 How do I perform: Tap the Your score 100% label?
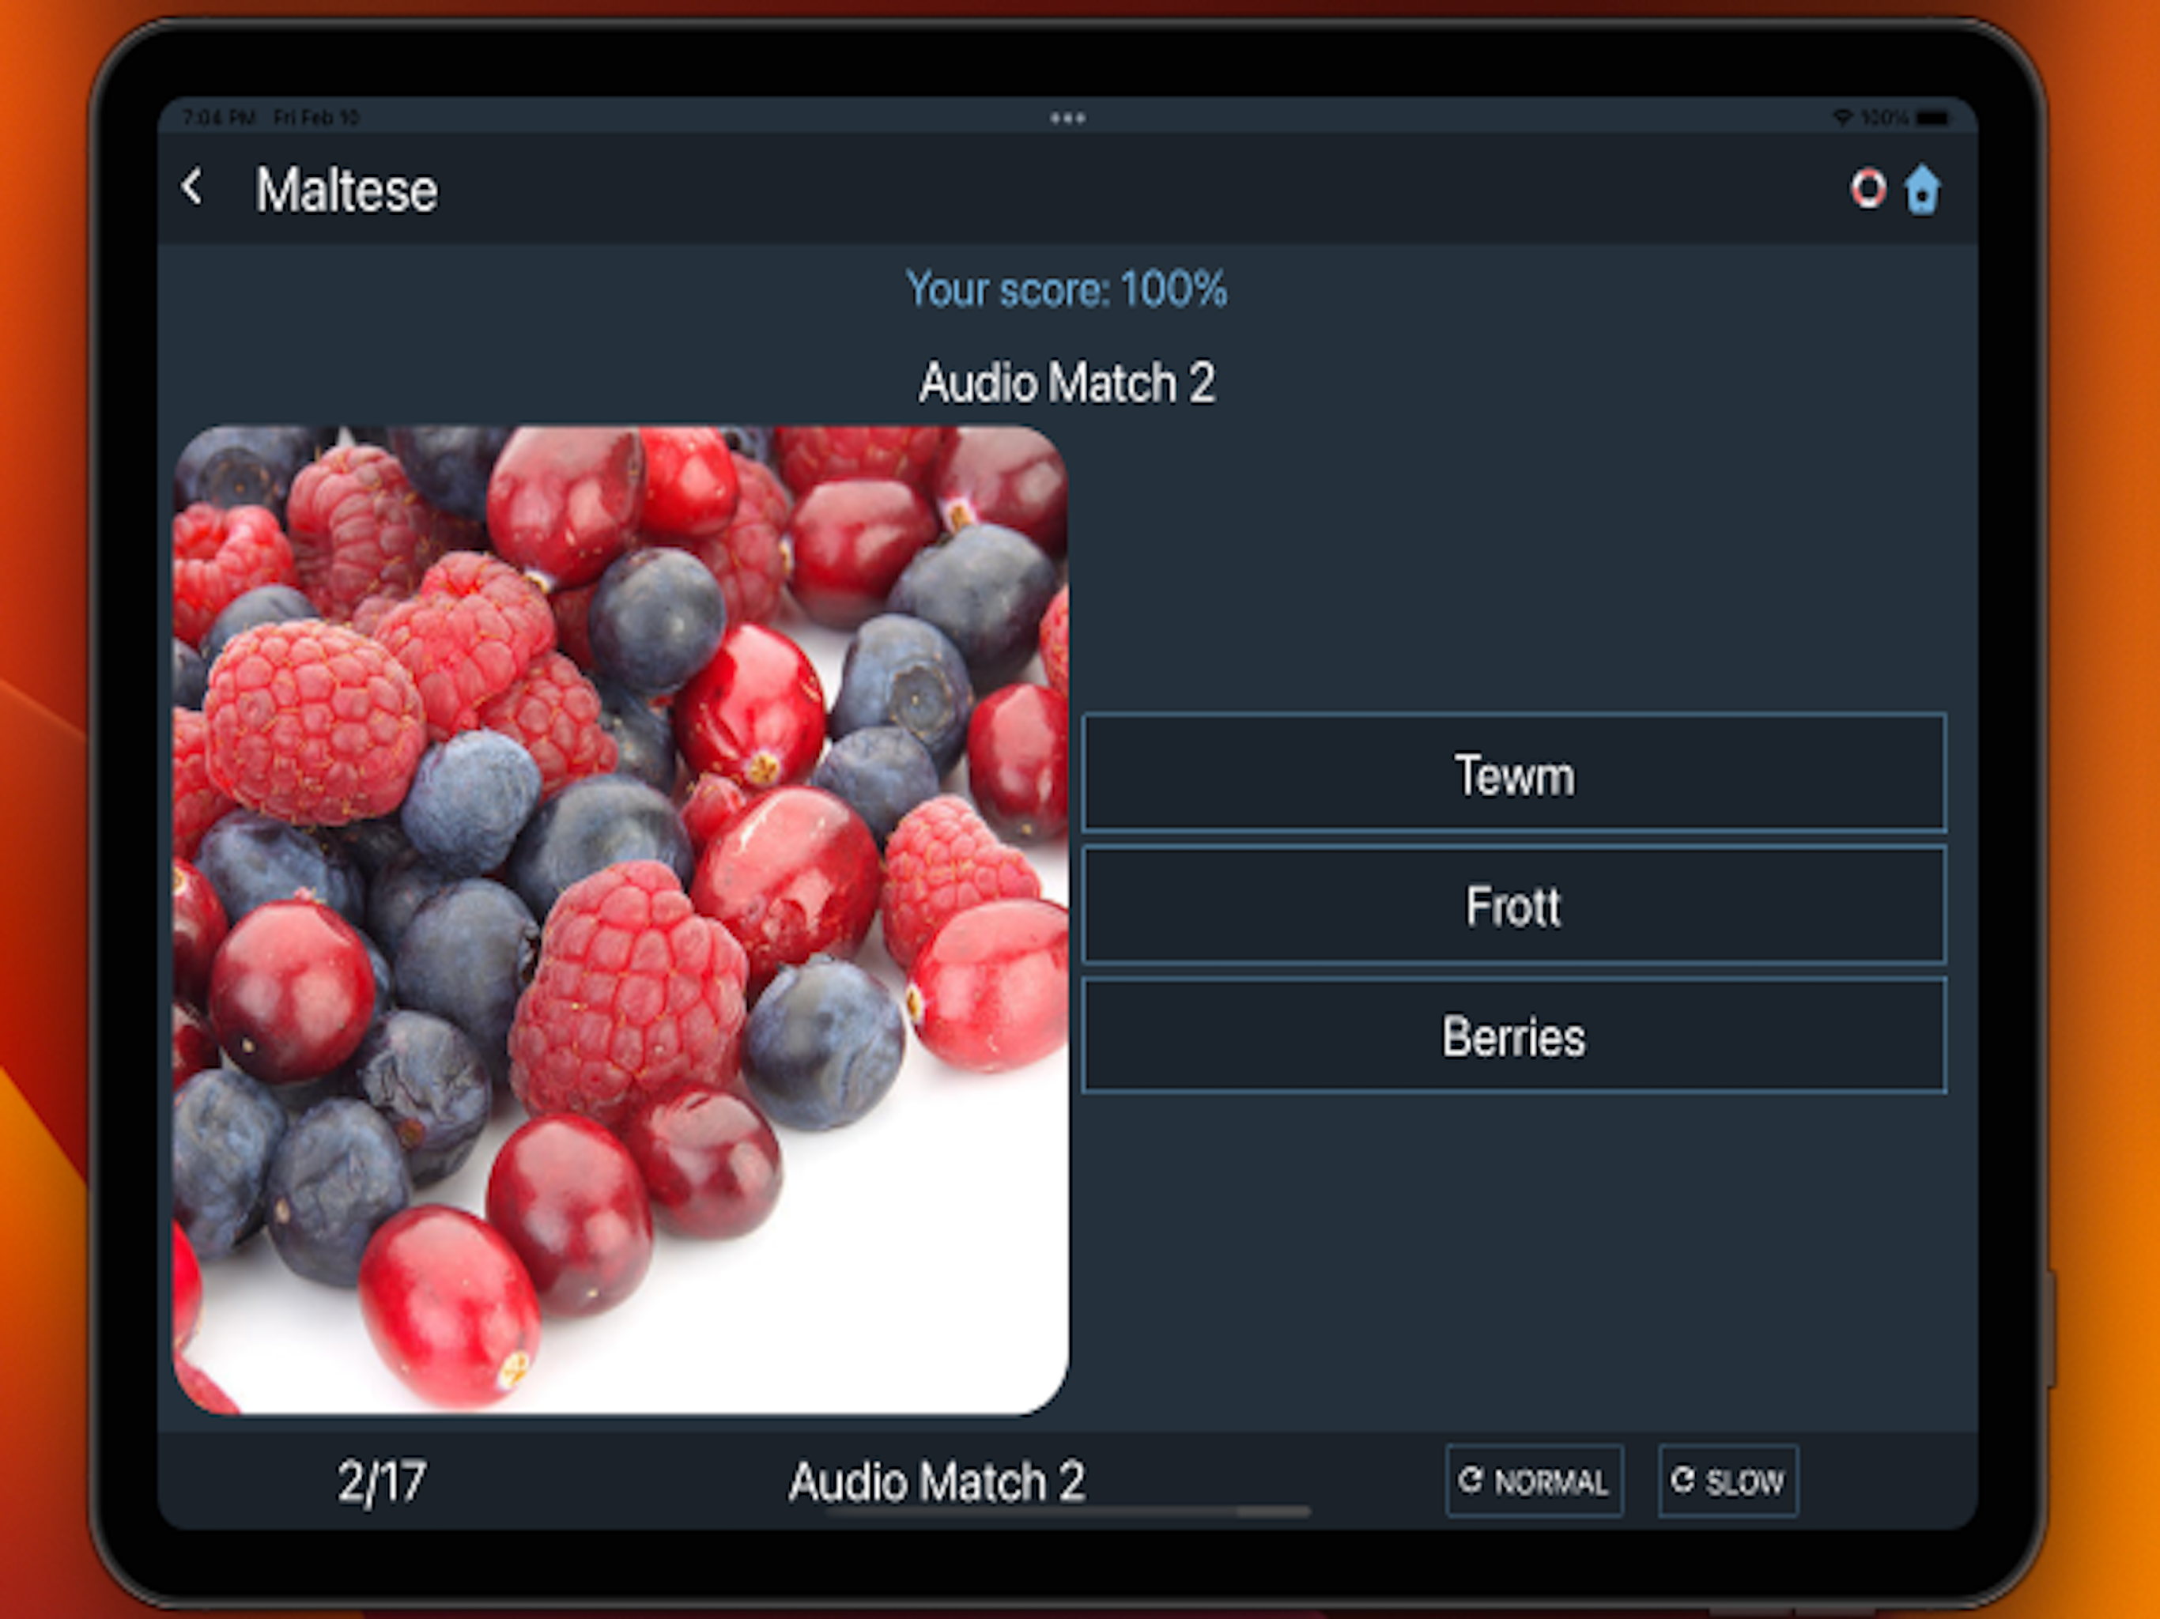click(x=1067, y=289)
